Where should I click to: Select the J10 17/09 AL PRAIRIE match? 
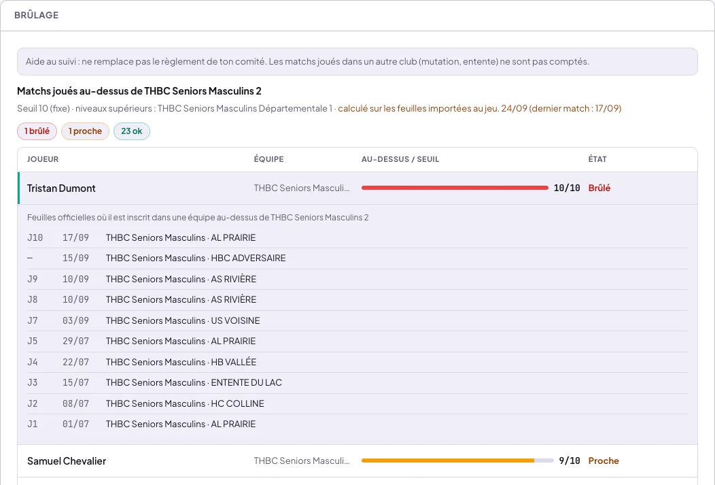pyautogui.click(x=357, y=237)
